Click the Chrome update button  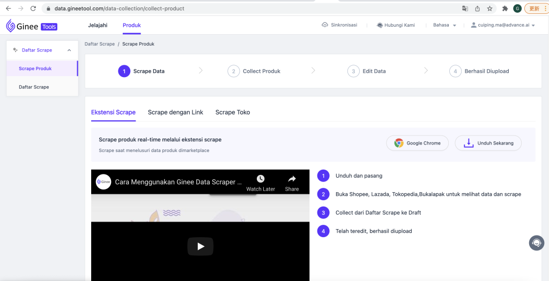536,9
